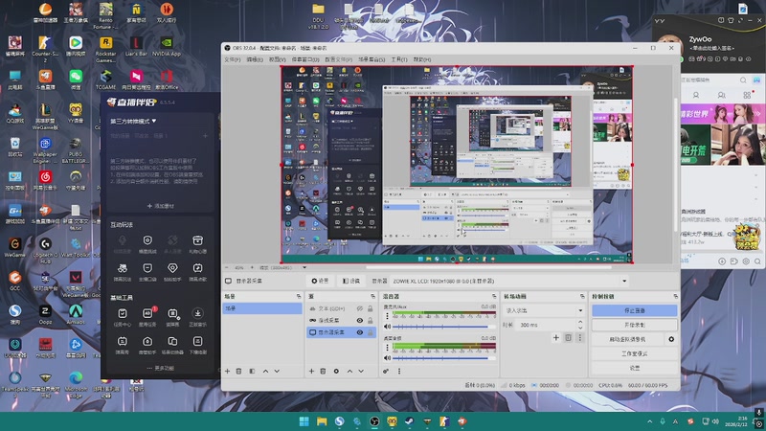Open the 文件(F) menu in OBS
This screenshot has height=431, width=766.
pyautogui.click(x=232, y=59)
